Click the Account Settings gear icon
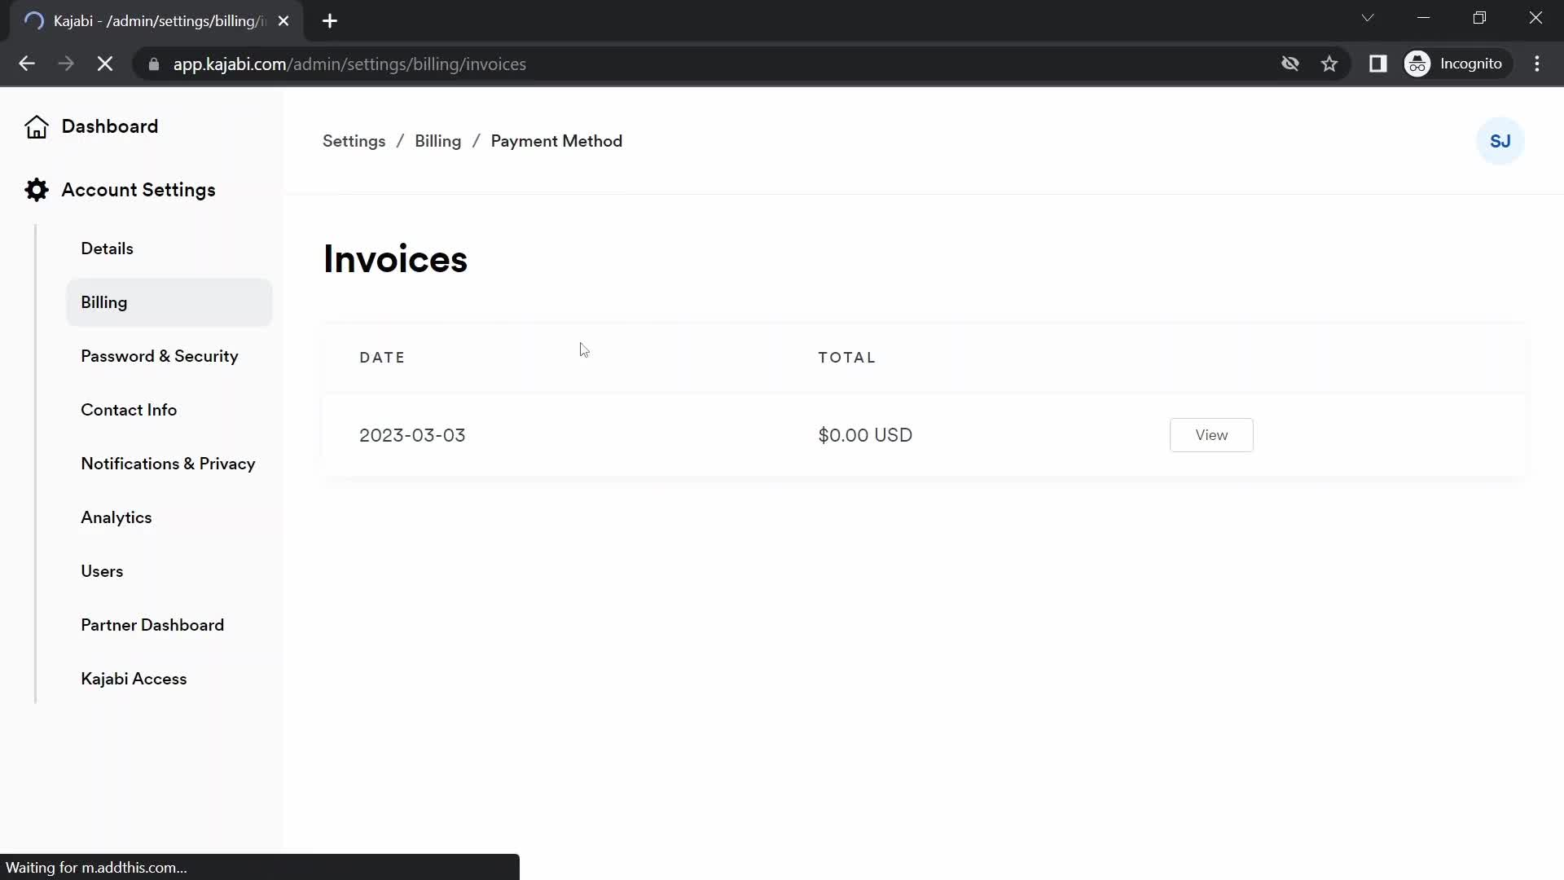 tap(37, 190)
